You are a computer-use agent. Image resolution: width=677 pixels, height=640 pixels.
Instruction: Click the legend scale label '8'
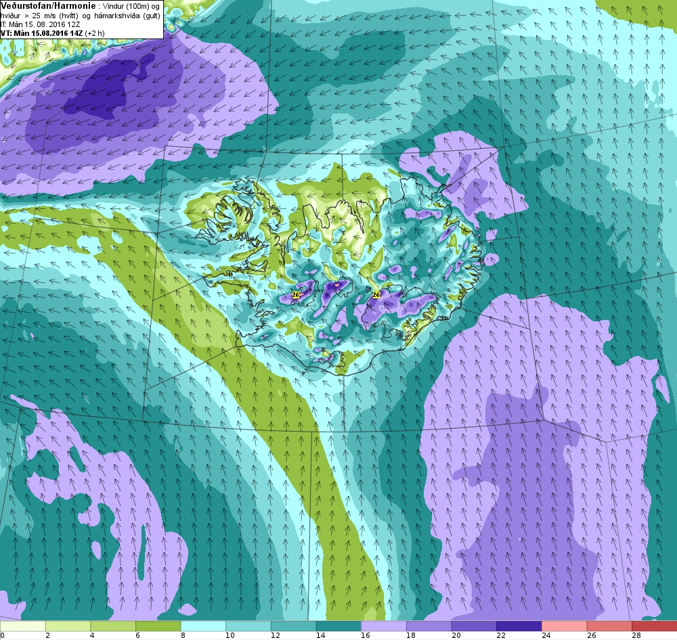[x=183, y=635]
